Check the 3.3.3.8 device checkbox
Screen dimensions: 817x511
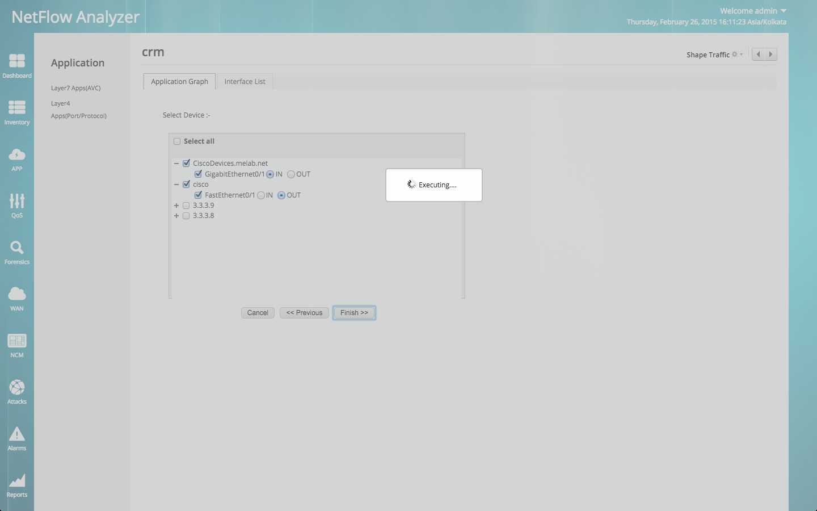pos(186,216)
